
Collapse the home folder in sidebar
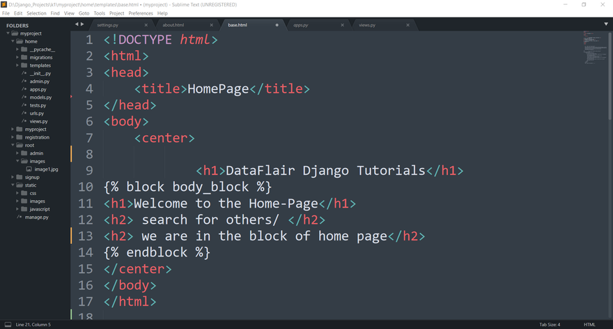click(13, 42)
